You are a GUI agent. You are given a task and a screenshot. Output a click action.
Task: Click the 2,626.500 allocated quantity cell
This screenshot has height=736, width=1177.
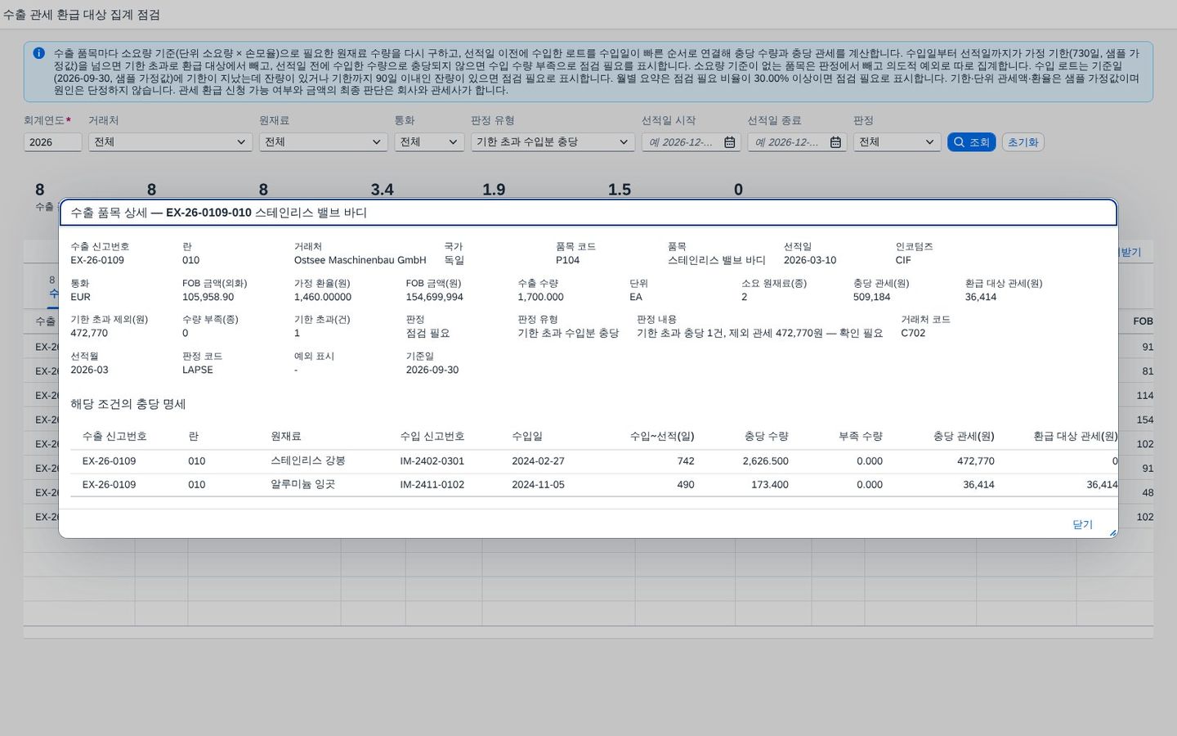765,461
